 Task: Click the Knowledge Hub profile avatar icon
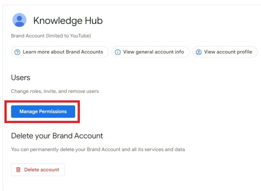coord(19,20)
